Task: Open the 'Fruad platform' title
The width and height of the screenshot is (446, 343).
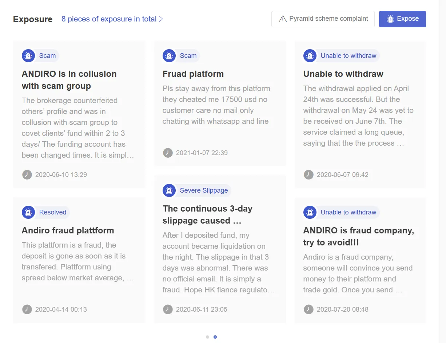Action: 193,74
